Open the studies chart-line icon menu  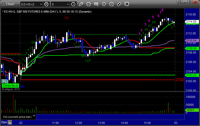click(x=88, y=4)
